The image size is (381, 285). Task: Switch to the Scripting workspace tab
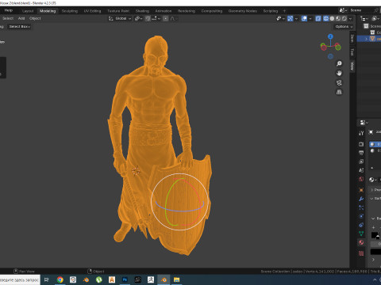point(271,11)
